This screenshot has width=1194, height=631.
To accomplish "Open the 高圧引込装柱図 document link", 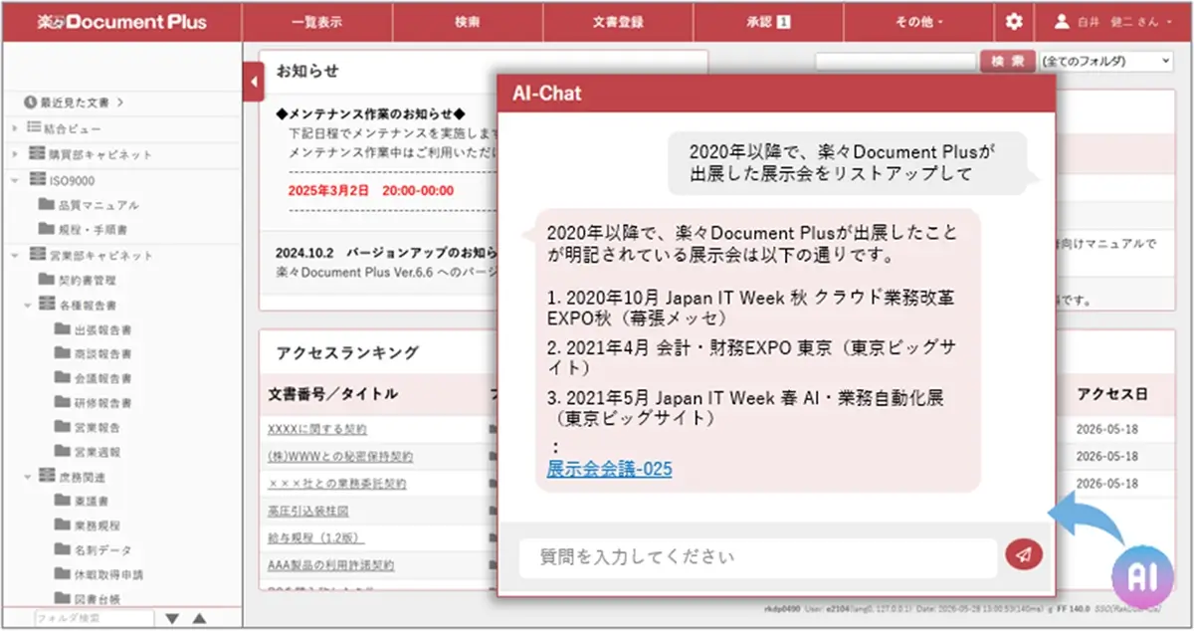I will (307, 511).
